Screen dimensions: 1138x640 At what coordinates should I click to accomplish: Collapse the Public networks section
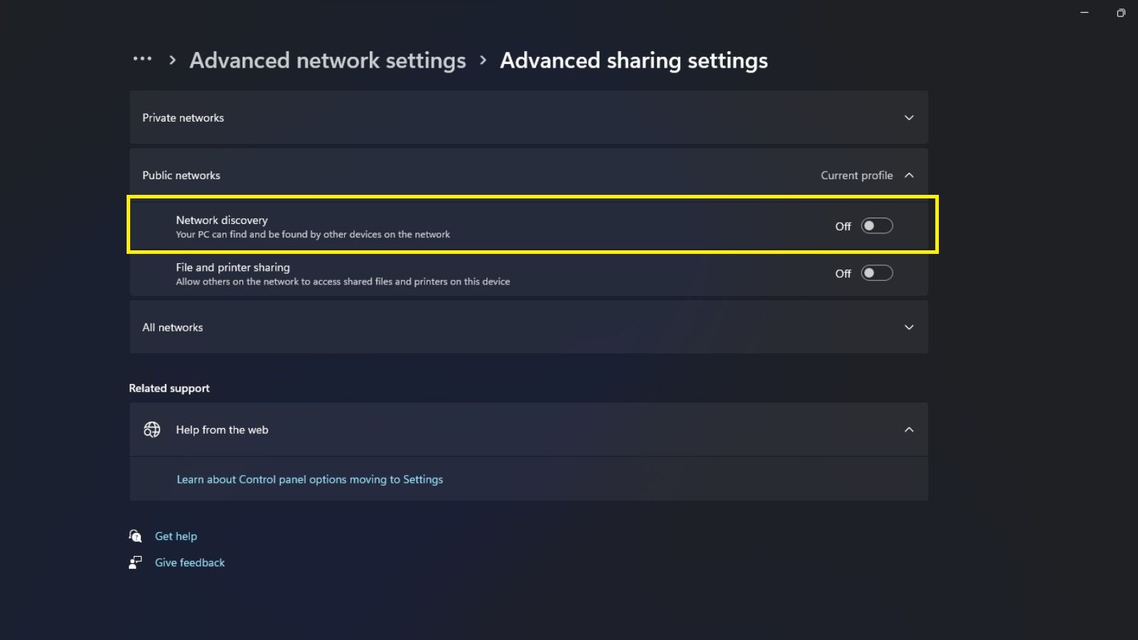click(908, 175)
